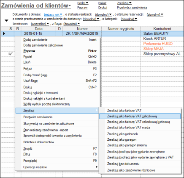Click the Przetwórz zamówienia header link

[x=132, y=8]
